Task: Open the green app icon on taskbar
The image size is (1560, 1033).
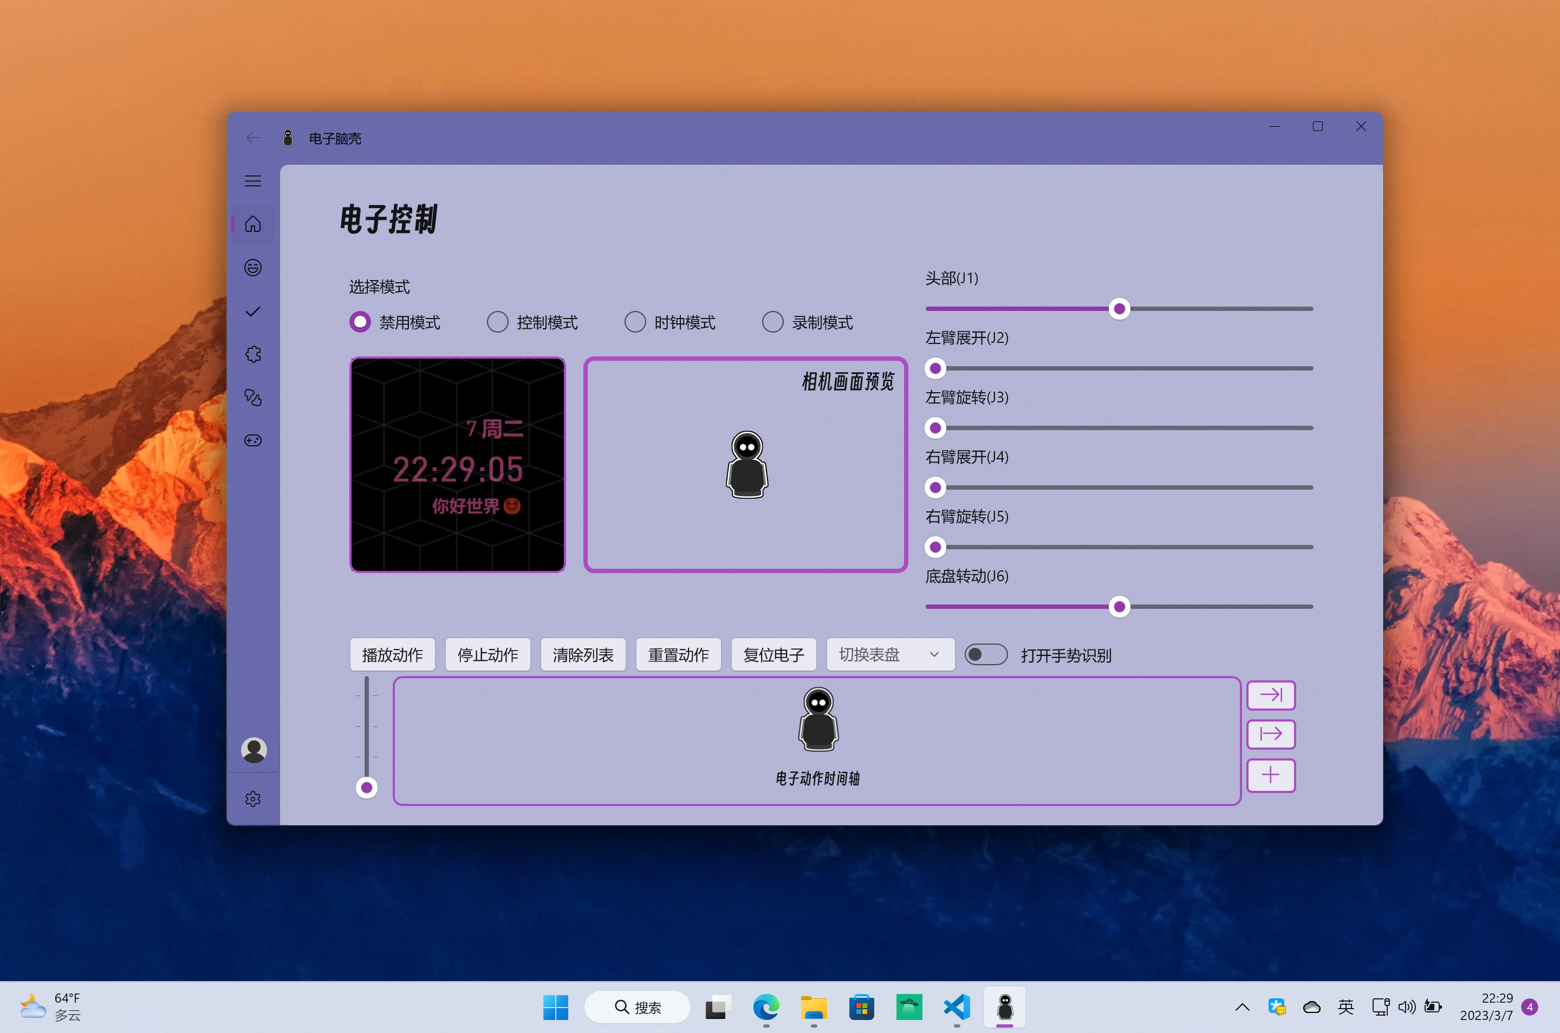Action: tap(909, 1008)
